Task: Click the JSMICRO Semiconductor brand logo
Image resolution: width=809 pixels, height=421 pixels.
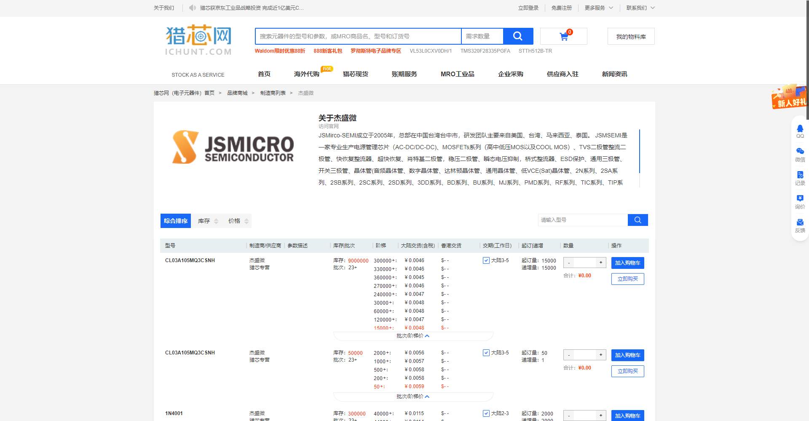Action: coord(233,147)
